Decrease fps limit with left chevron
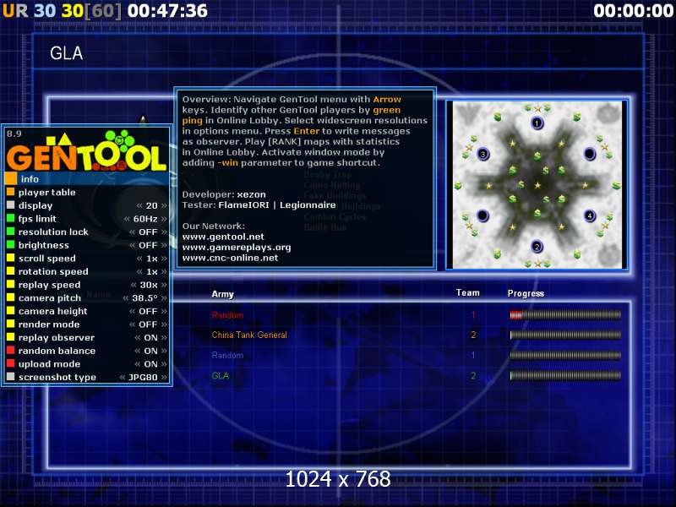The width and height of the screenshot is (676, 507). 127,219
